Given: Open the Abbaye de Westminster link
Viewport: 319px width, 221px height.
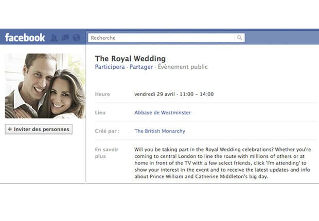Looking at the screenshot, I should [x=163, y=113].
